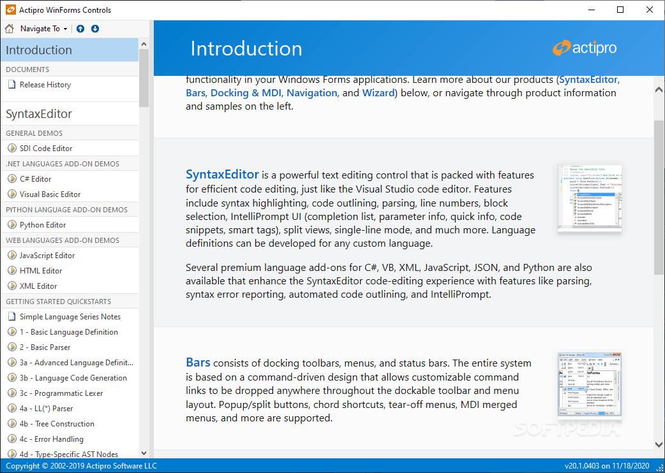Screen dimensions: 665x473
Task: Click the play icon beside C# Editor
Action: pos(12,178)
